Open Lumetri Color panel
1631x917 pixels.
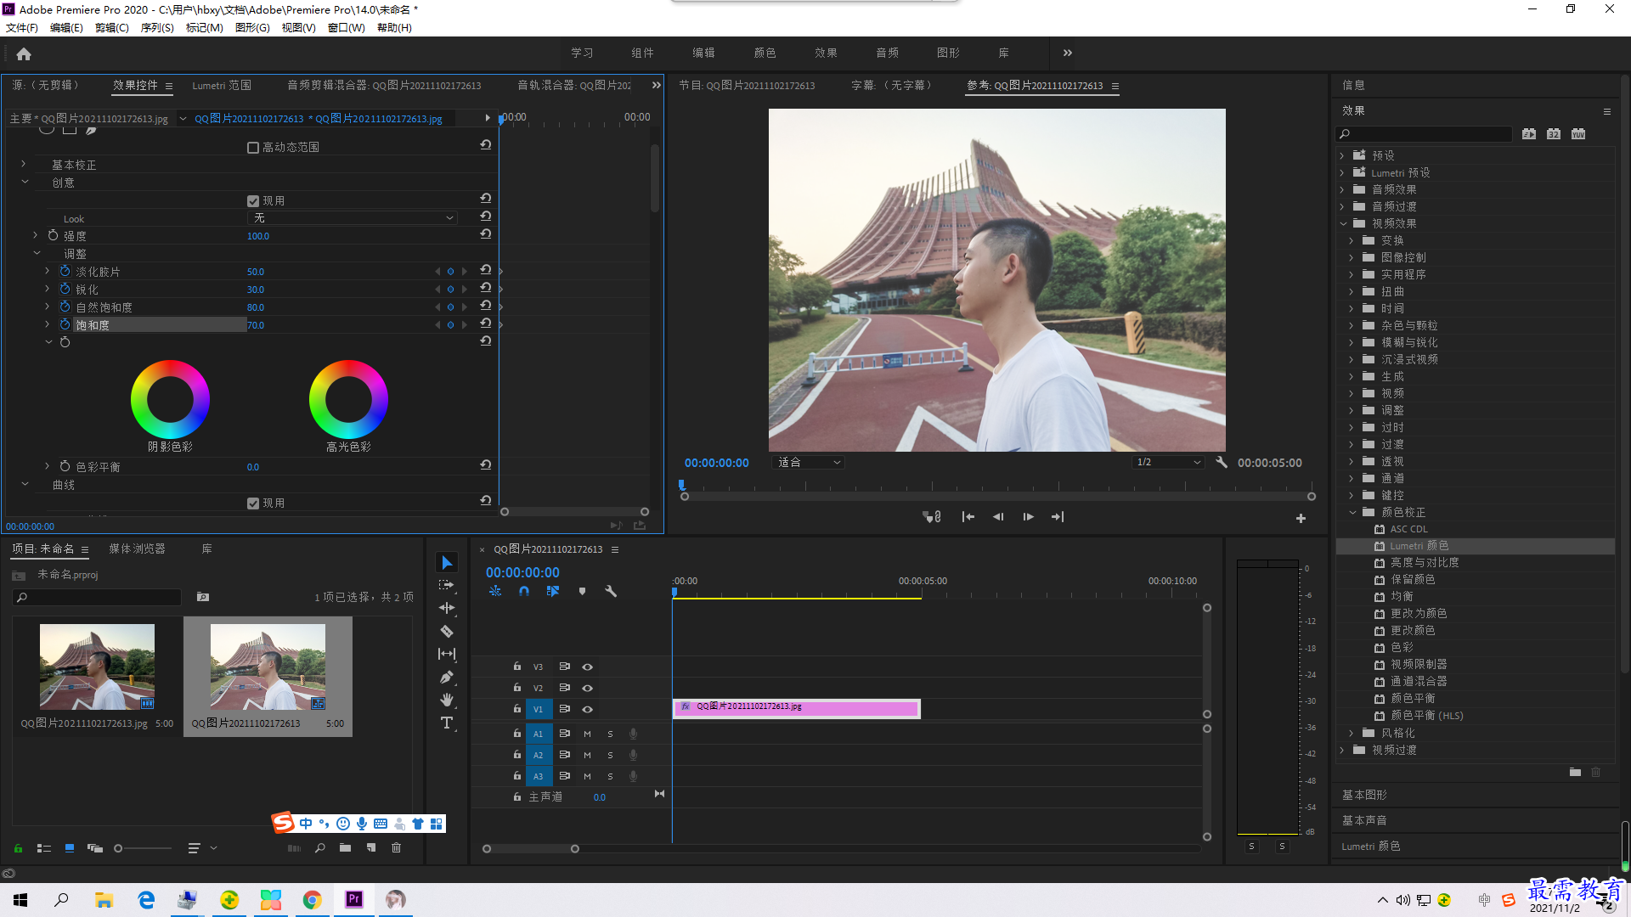[x=1370, y=847]
